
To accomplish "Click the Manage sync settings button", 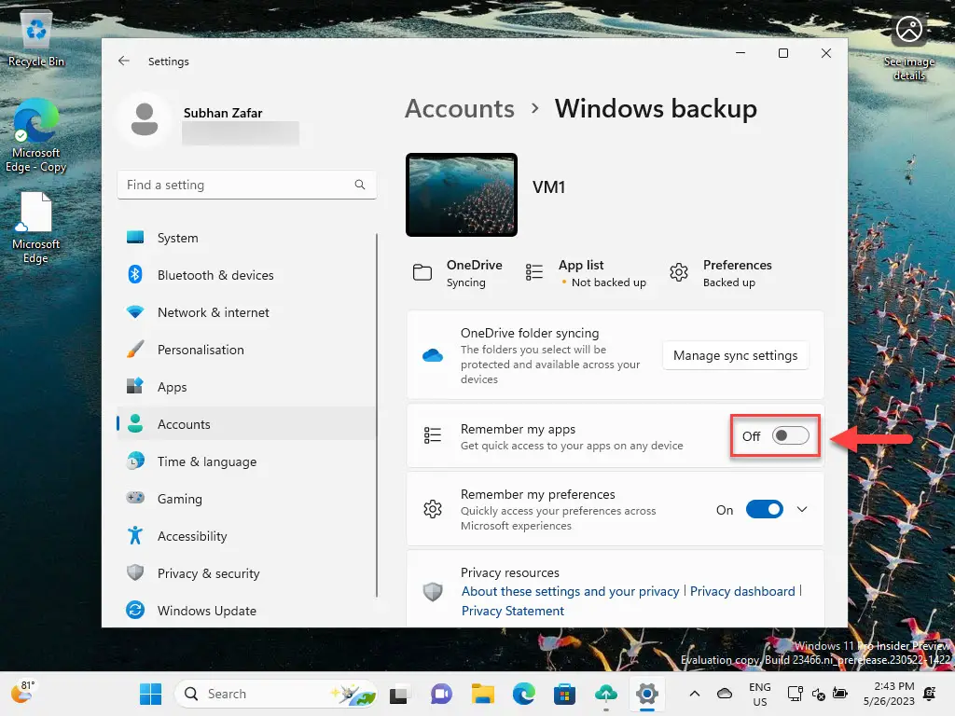I will [x=735, y=355].
